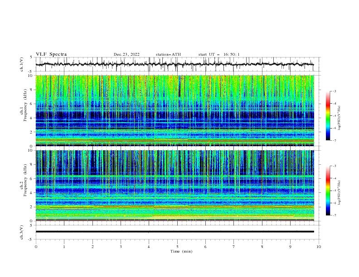The image size is (359, 277).
Task: Click the ch.2 spectrogram panel
Action: click(175, 186)
